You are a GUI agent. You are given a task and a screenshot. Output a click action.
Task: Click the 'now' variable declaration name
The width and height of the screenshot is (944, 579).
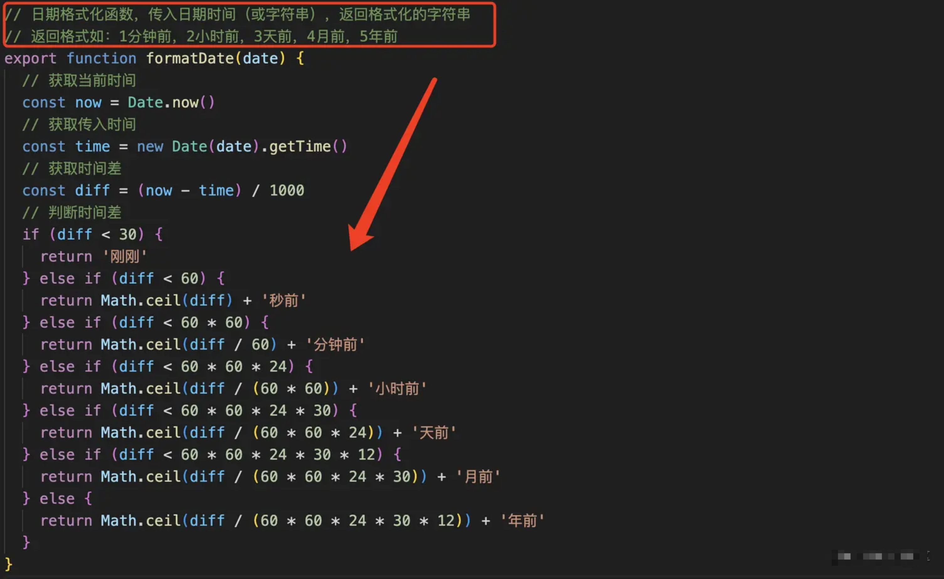pyautogui.click(x=88, y=103)
